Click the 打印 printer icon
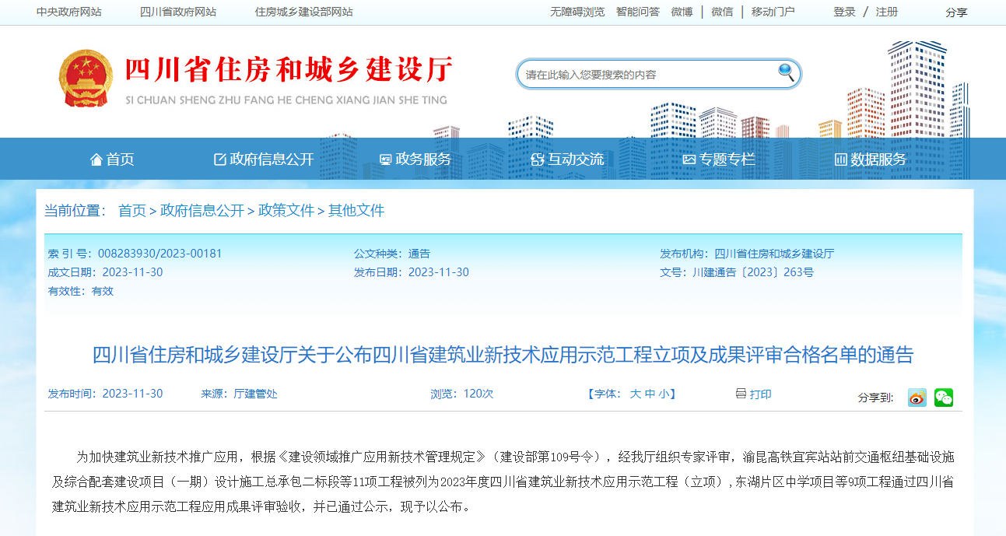Screen dimensions: 1006x536 (739, 394)
